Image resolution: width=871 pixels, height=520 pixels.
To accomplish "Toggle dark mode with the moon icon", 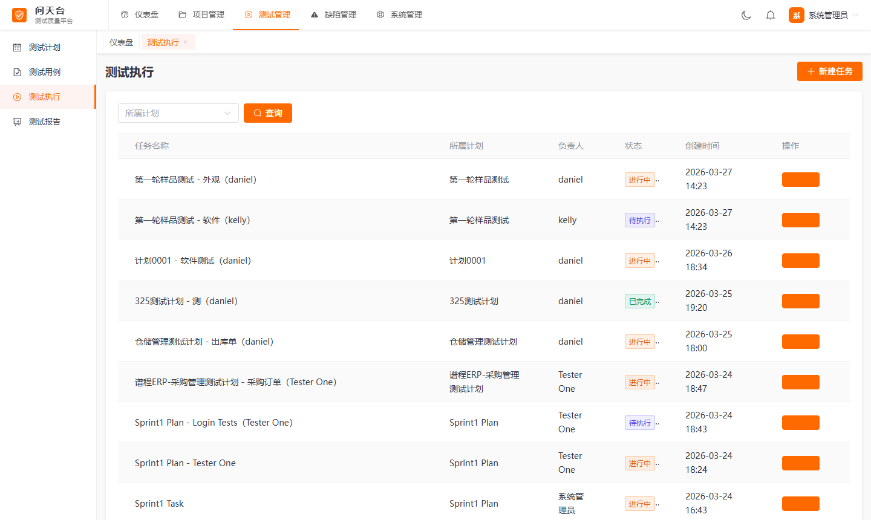I will click(x=746, y=15).
